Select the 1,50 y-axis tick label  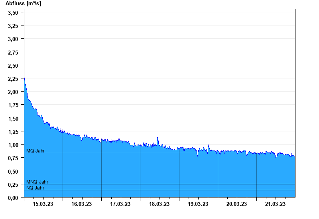(x=13, y=119)
